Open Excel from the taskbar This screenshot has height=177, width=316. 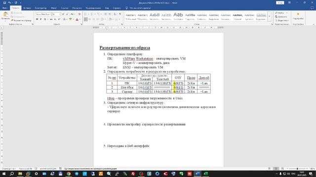pos(206,174)
